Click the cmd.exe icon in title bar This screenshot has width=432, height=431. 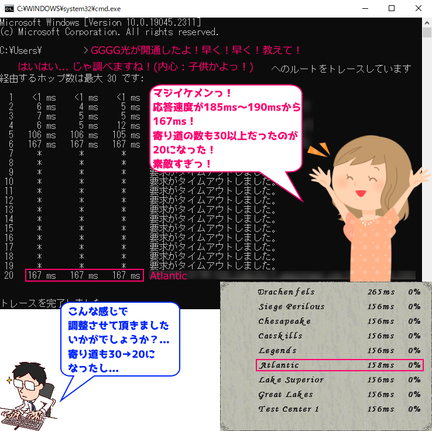9,9
